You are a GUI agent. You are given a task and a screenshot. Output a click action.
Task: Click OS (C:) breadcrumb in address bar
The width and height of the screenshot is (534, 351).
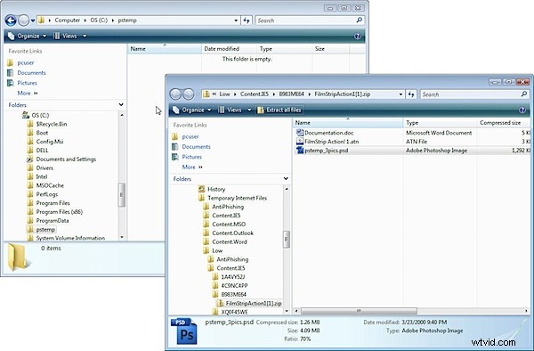click(x=99, y=20)
